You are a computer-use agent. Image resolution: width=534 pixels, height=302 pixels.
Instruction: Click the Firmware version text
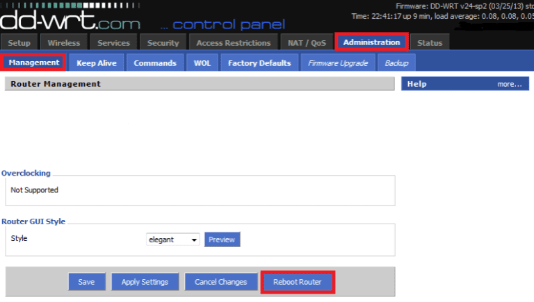[464, 6]
